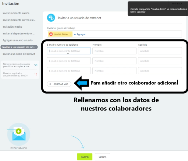Remove prueba demo tag with its x
Viewport: 188px width, 161px height.
pyautogui.click(x=70, y=34)
